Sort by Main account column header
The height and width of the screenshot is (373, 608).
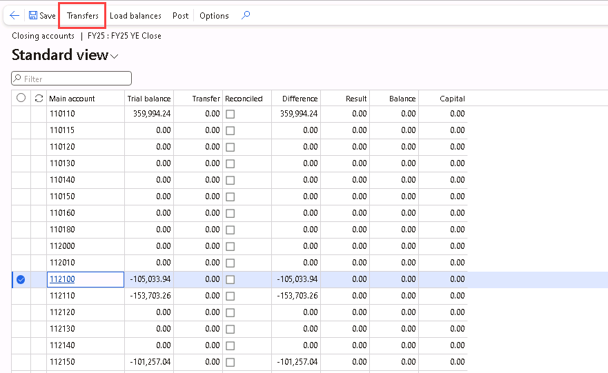72,99
